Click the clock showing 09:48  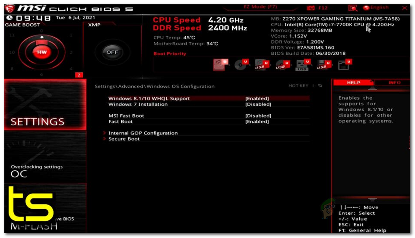click(x=33, y=18)
